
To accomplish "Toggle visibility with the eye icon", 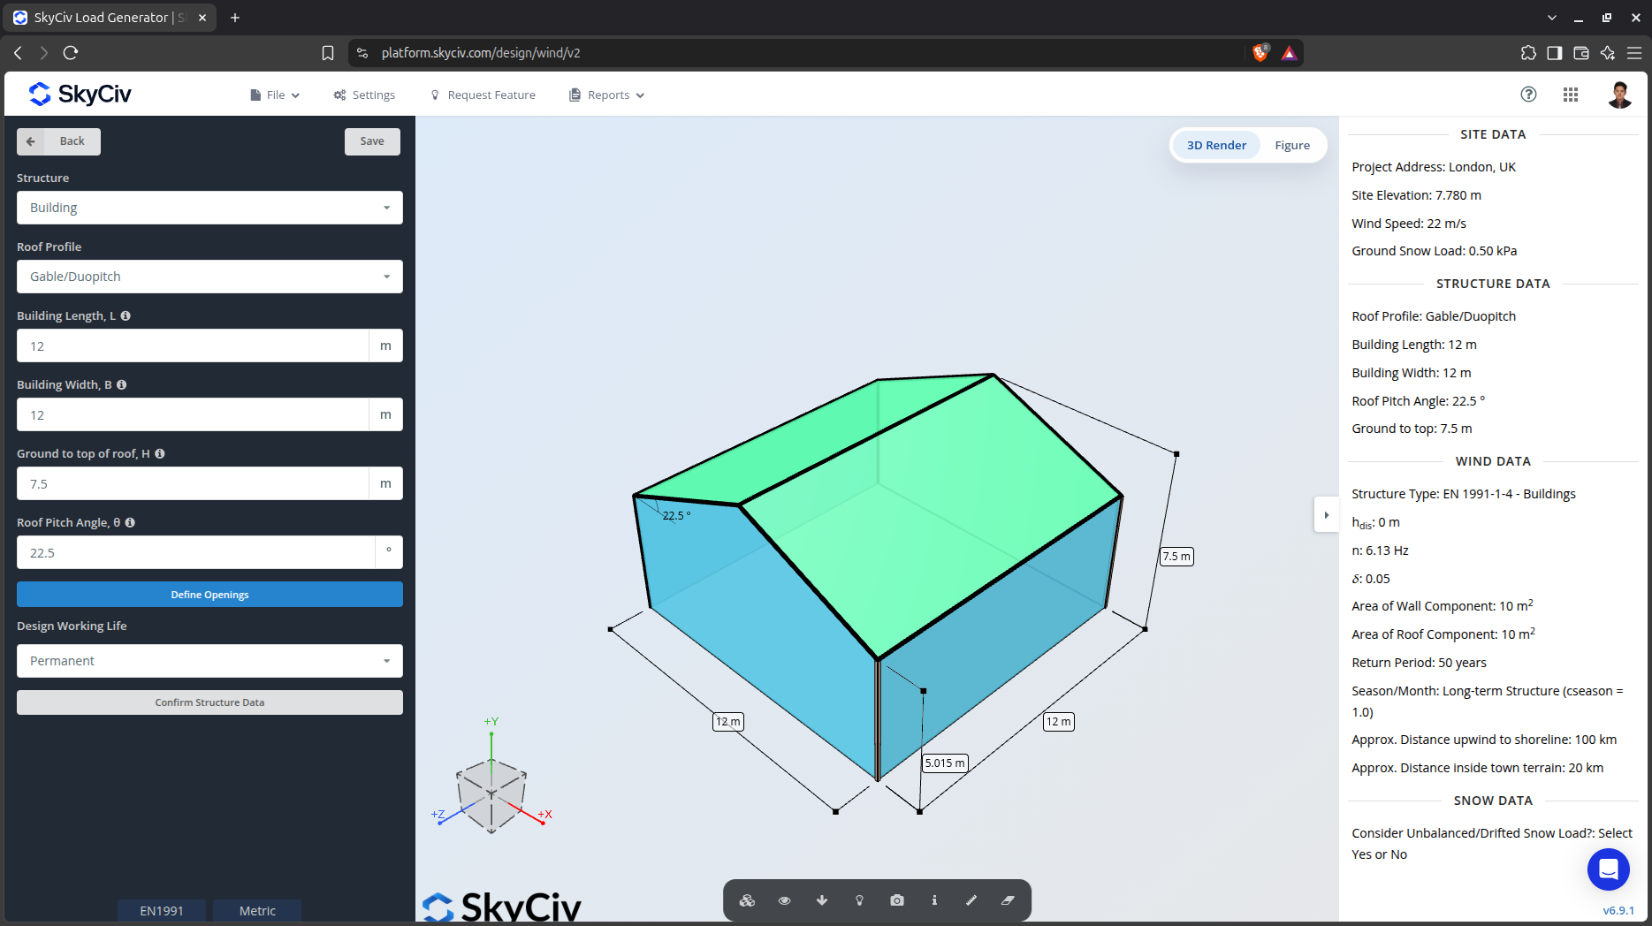I will [784, 900].
